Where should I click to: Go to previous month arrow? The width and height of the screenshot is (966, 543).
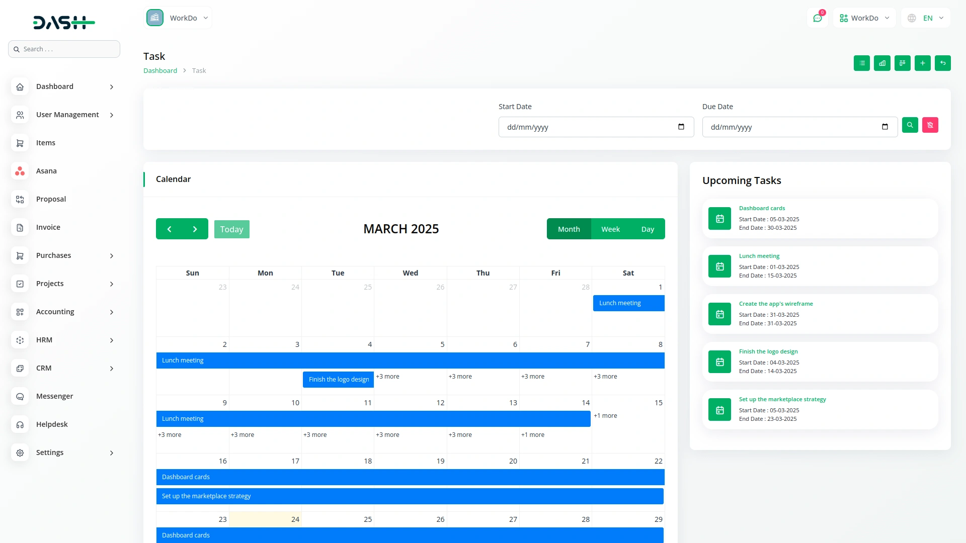(x=169, y=229)
